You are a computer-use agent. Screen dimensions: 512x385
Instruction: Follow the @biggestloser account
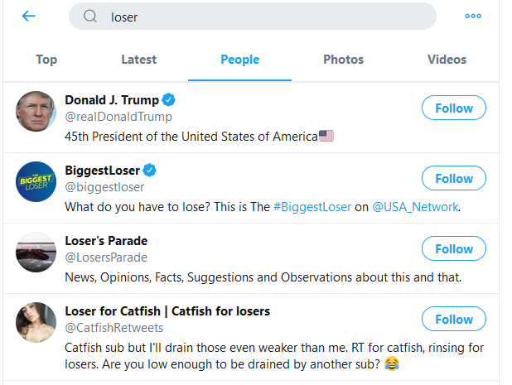(453, 179)
